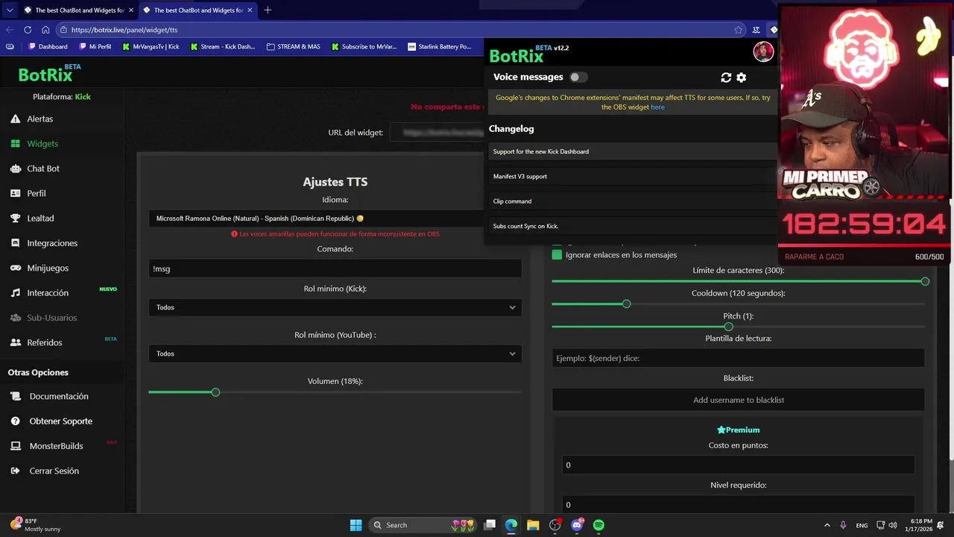
Task: Click the refresh icon in BotRix extension popup
Action: [x=726, y=78]
